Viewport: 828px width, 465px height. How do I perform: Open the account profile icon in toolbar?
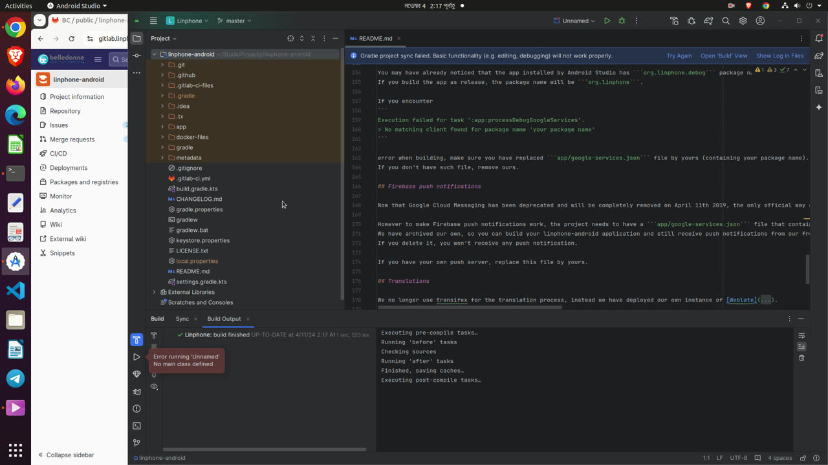click(x=760, y=21)
